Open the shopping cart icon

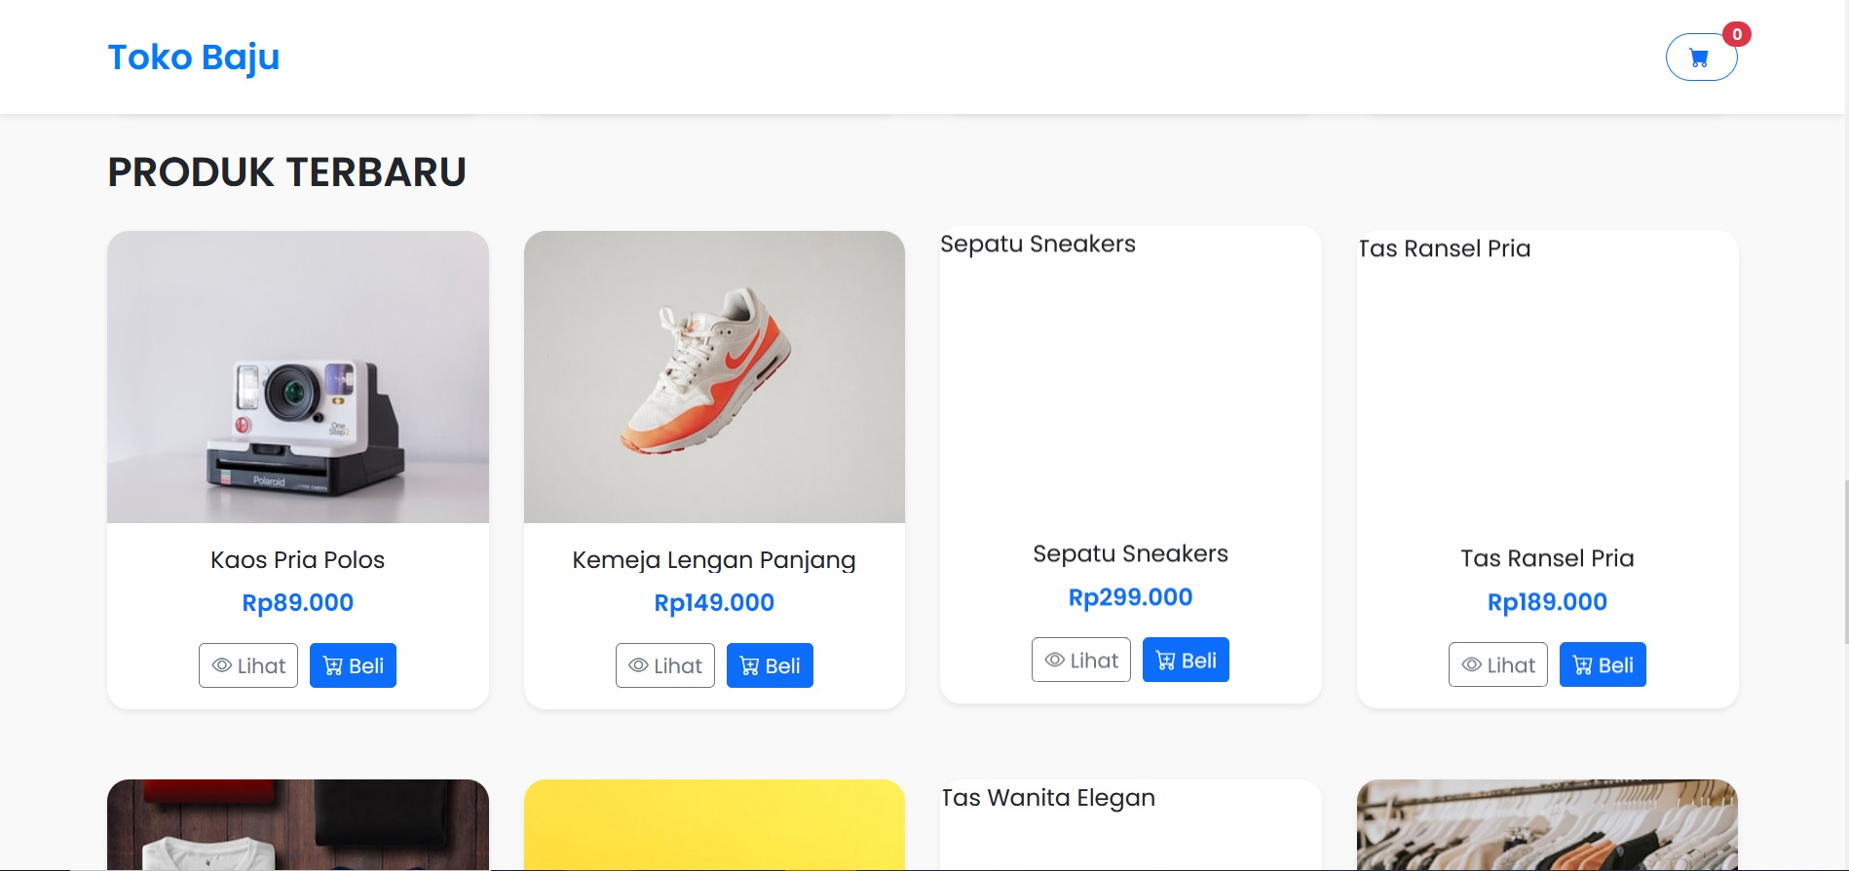click(x=1700, y=58)
